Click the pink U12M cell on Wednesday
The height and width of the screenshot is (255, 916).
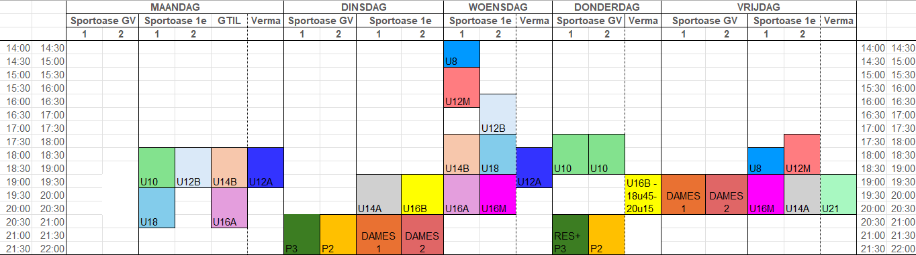click(461, 88)
